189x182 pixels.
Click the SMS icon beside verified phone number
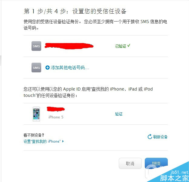pyautogui.click(x=36, y=46)
